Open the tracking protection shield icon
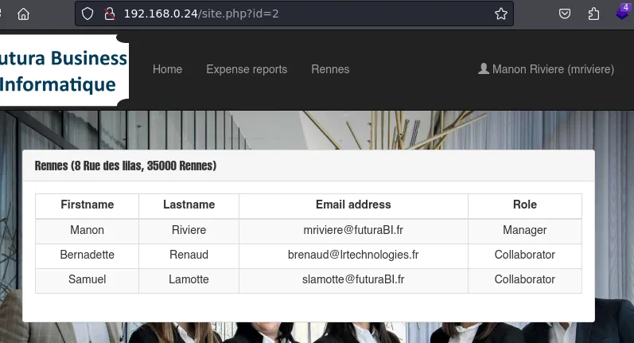This screenshot has width=634, height=343. (x=88, y=14)
